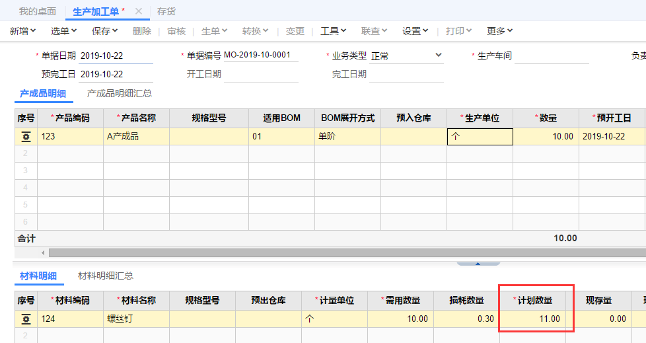Select the 产成品明细汇总 tab

pos(120,93)
